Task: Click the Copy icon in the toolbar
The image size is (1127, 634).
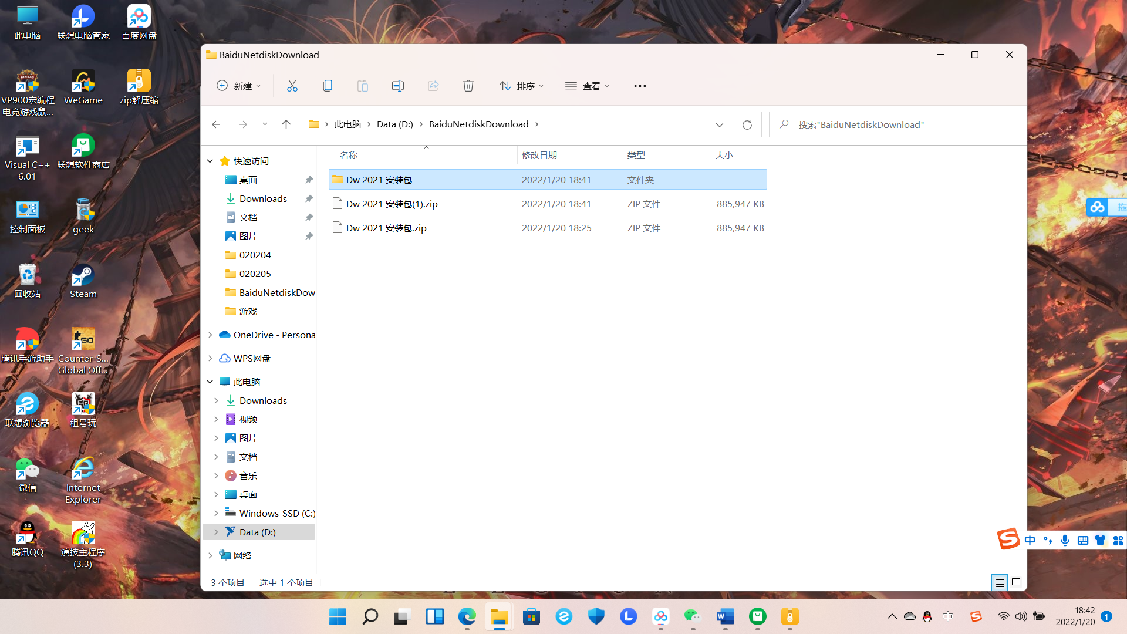Action: coord(327,86)
